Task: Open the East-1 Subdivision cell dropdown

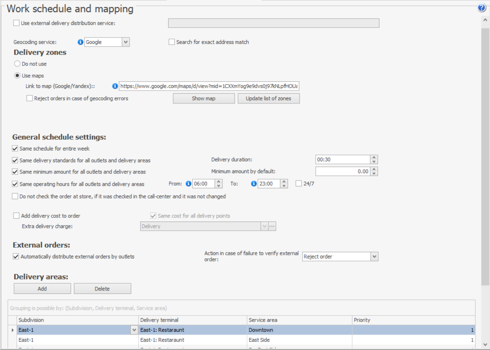Action: click(x=134, y=330)
